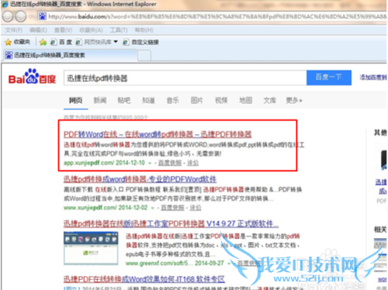The height and width of the screenshot is (290, 388).
Task: Open a new blank browser tab
Action: pyautogui.click(x=144, y=55)
